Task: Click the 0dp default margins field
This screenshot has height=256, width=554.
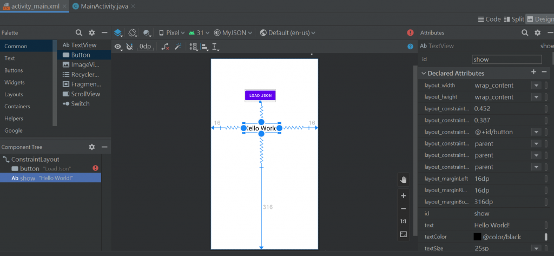Action: (x=144, y=47)
